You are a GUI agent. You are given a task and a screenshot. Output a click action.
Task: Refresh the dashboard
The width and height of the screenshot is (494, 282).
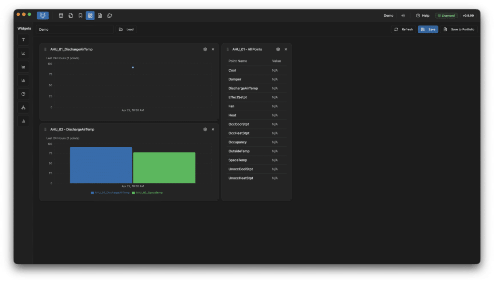(404, 29)
